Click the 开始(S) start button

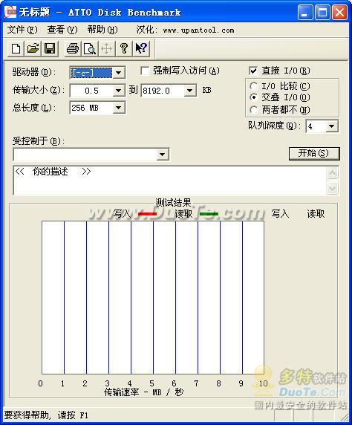pyautogui.click(x=314, y=153)
